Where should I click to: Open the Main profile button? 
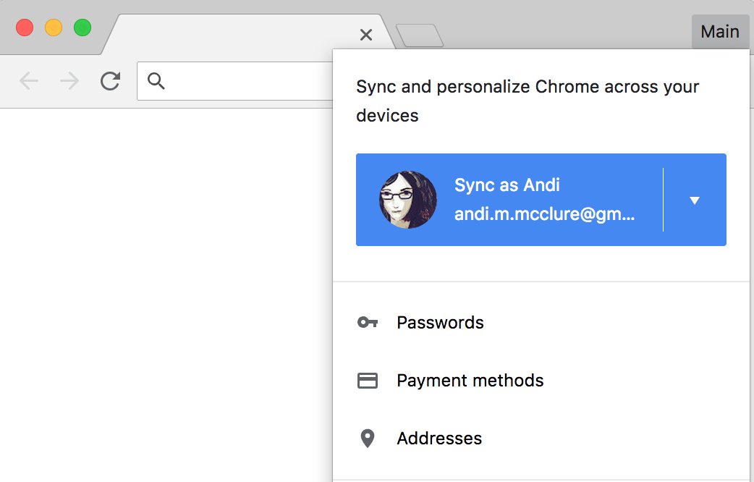[720, 32]
